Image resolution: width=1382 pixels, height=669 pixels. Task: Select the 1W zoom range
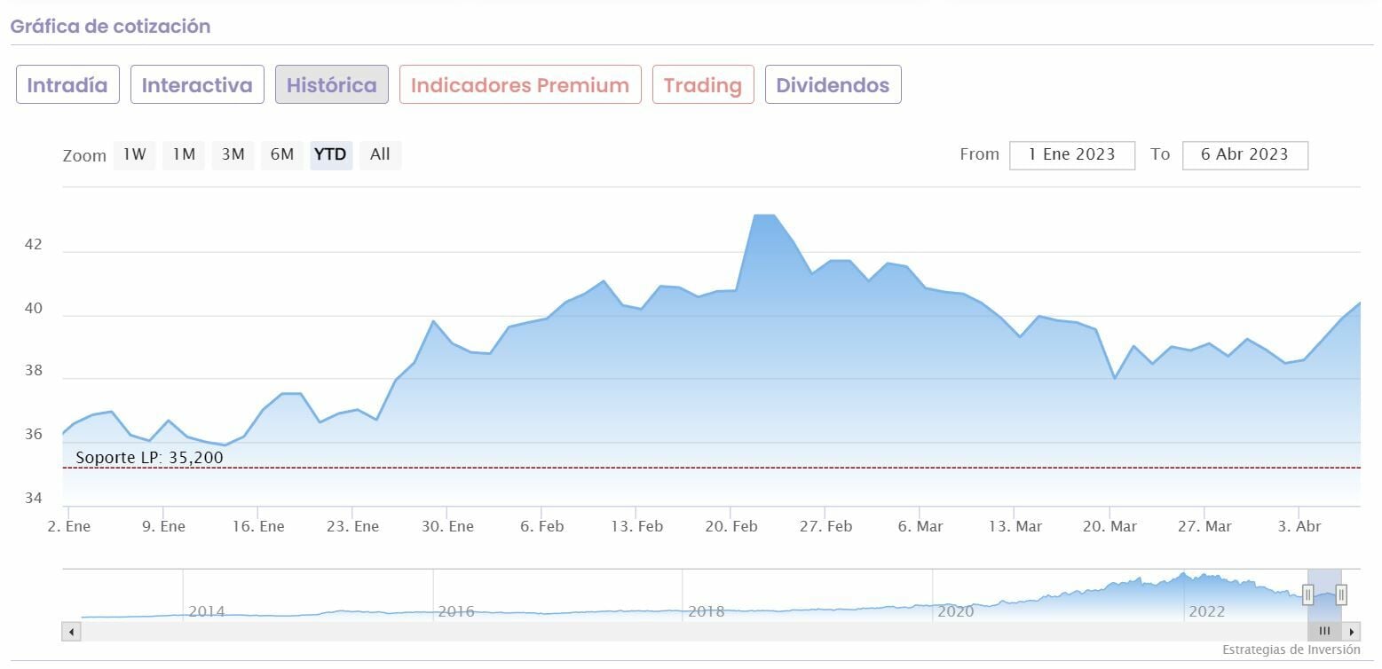tap(134, 154)
